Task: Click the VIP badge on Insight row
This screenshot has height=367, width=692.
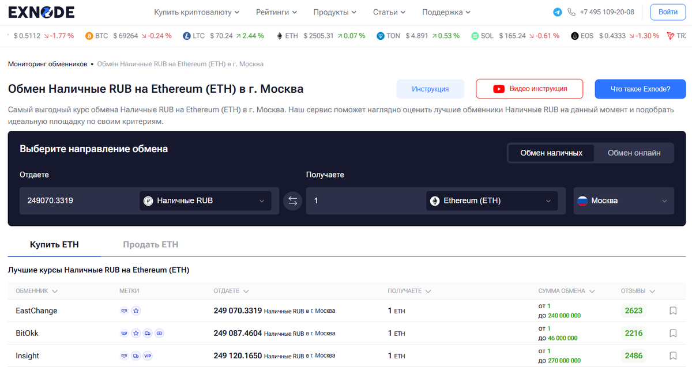Action: [148, 356]
